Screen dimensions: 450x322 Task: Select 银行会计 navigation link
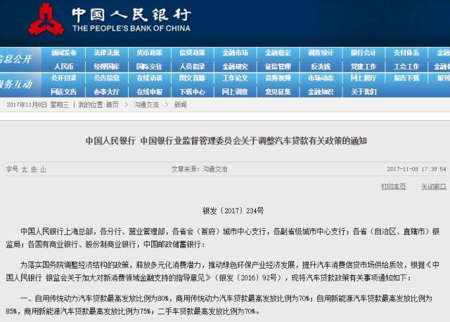pyautogui.click(x=364, y=53)
